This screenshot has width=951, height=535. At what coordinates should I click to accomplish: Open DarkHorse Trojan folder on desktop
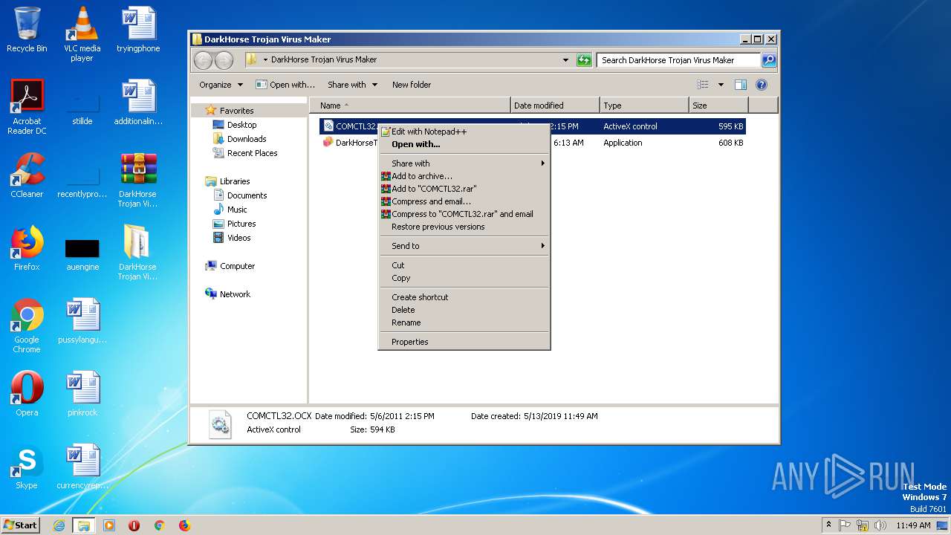[x=138, y=253]
